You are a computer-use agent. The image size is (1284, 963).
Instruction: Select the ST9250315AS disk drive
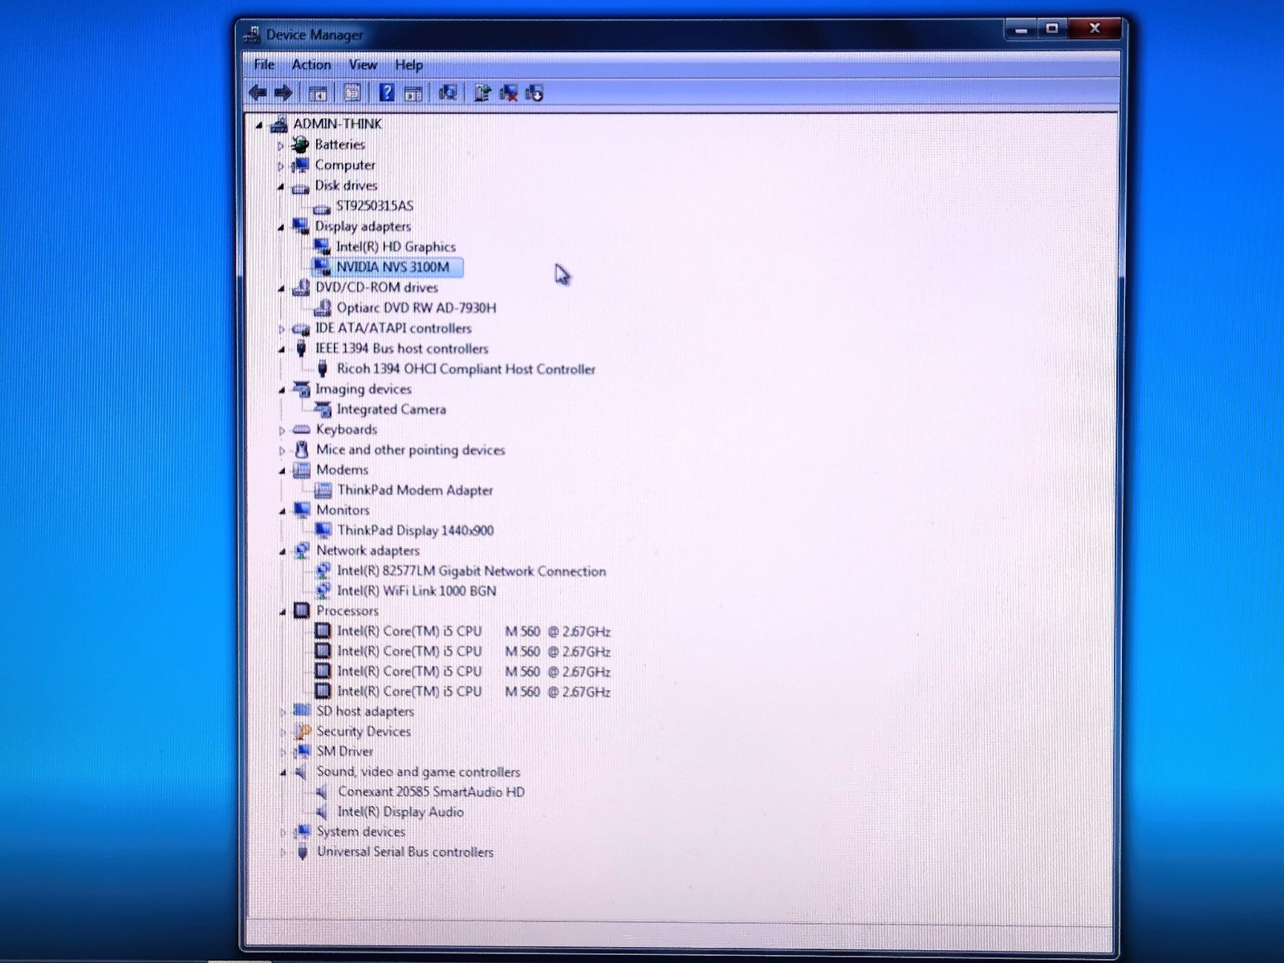click(375, 206)
